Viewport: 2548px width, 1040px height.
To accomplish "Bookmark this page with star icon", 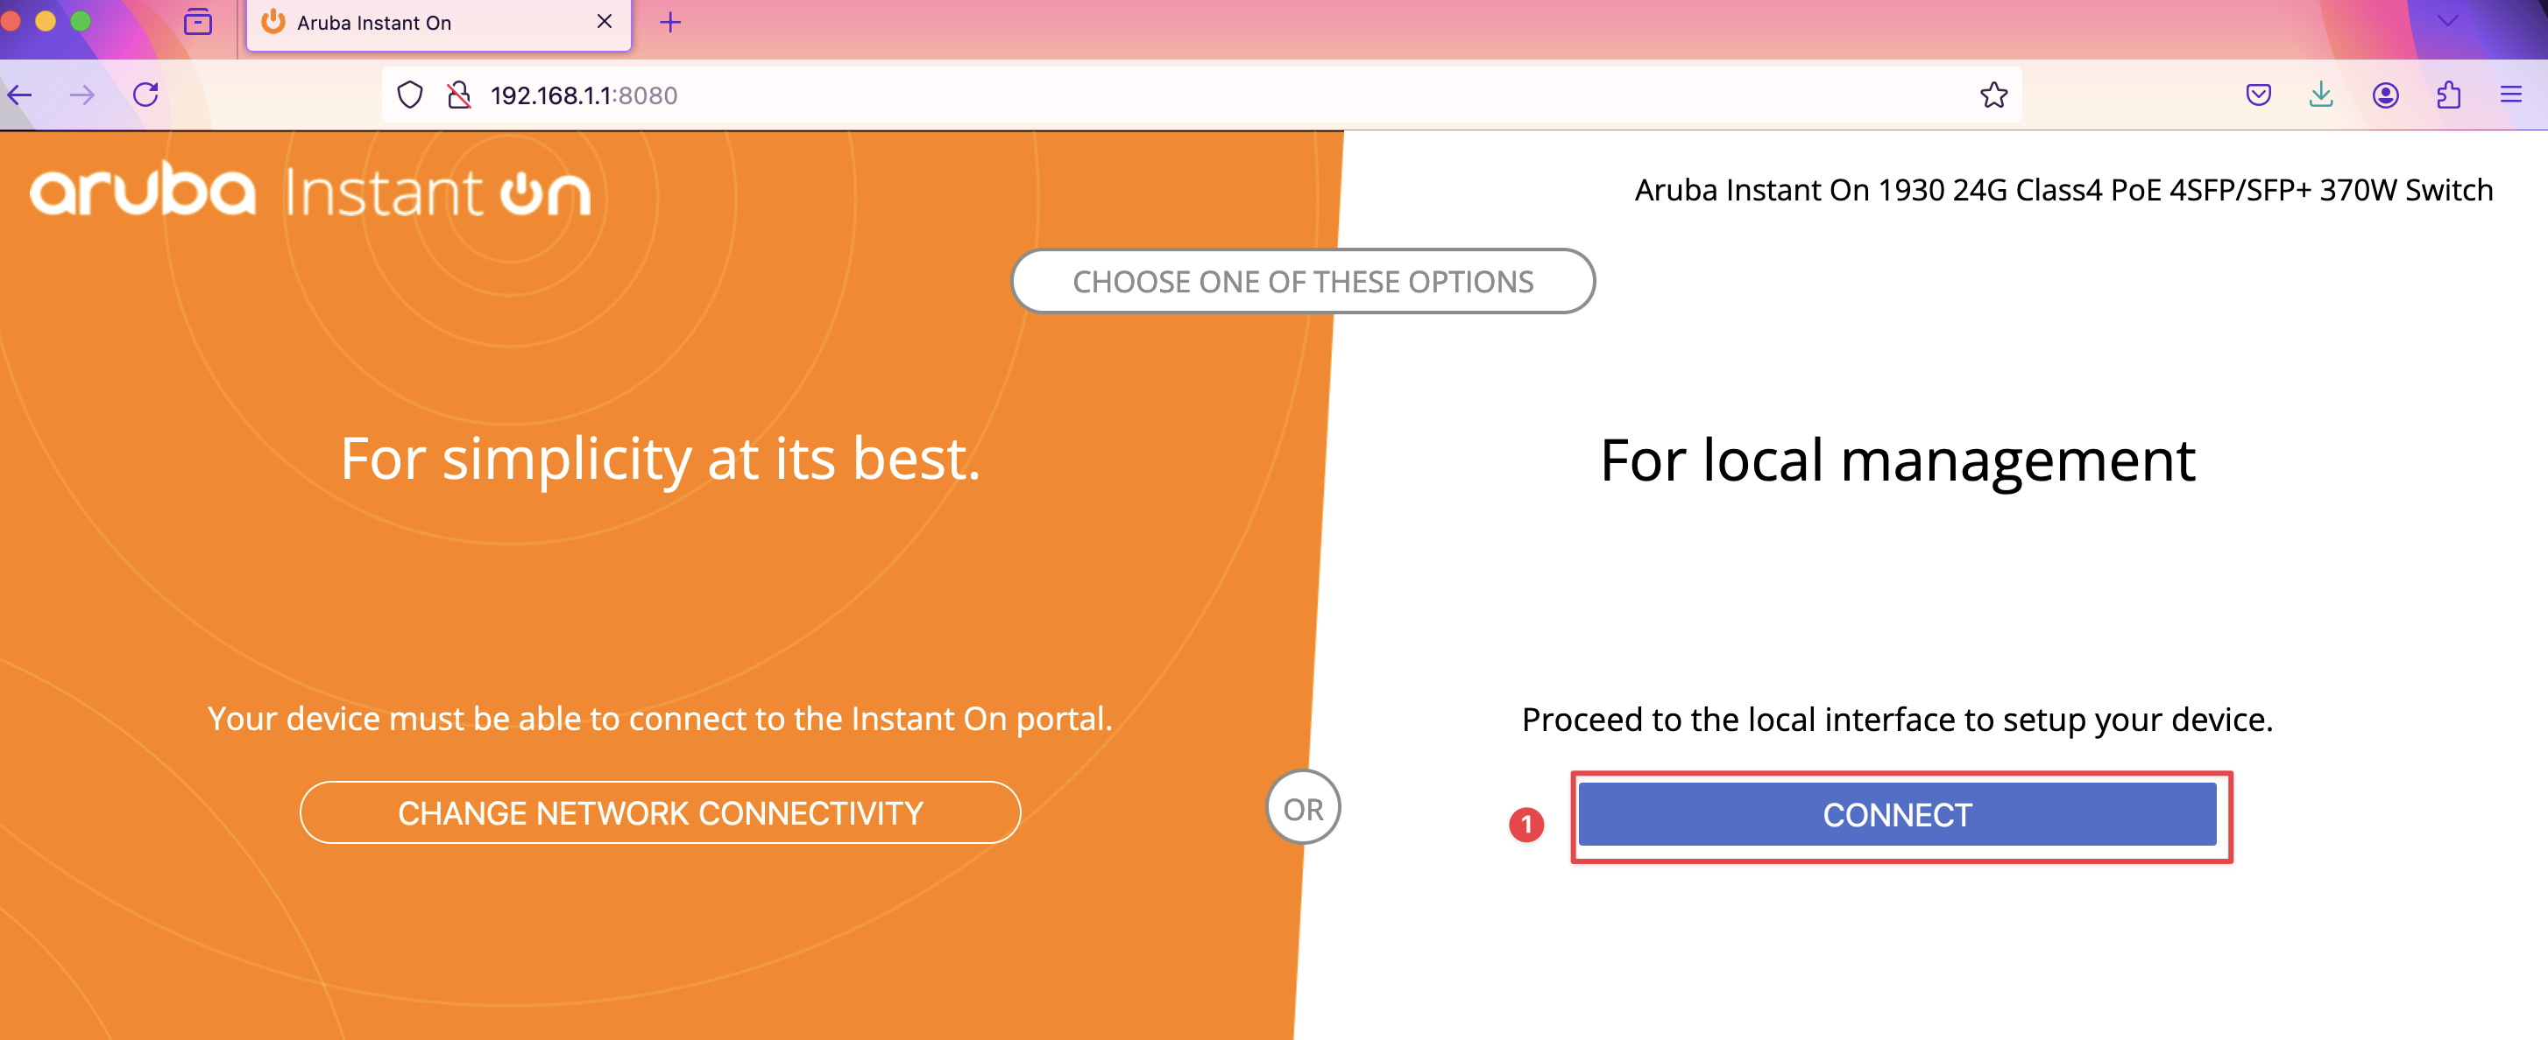I will (x=1993, y=95).
